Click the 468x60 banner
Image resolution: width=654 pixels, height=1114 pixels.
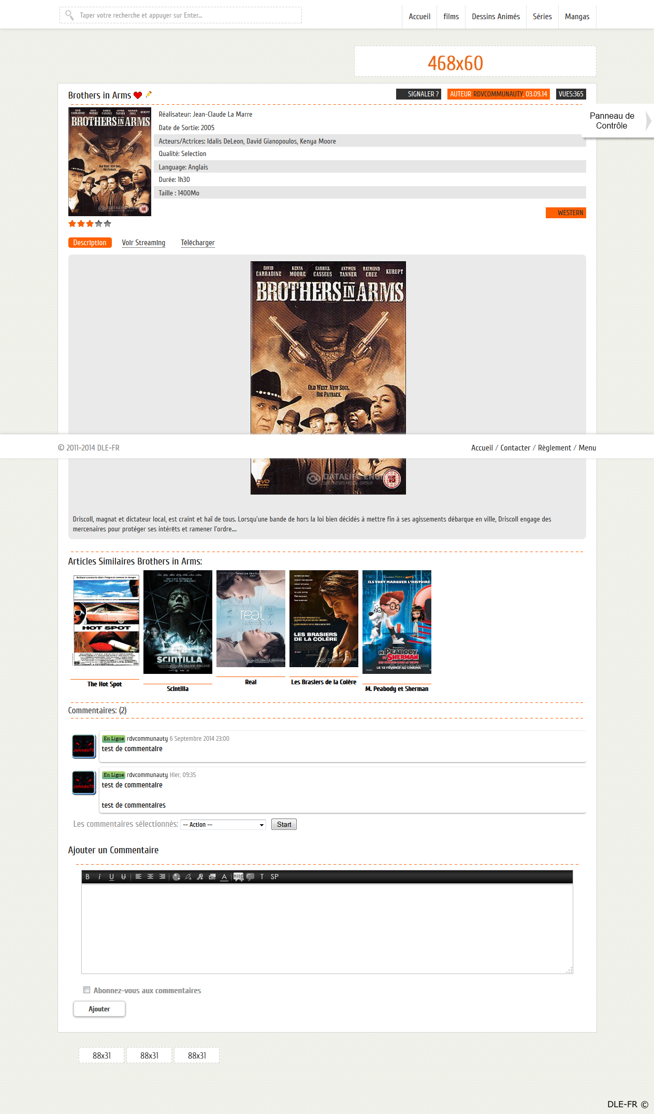click(475, 61)
